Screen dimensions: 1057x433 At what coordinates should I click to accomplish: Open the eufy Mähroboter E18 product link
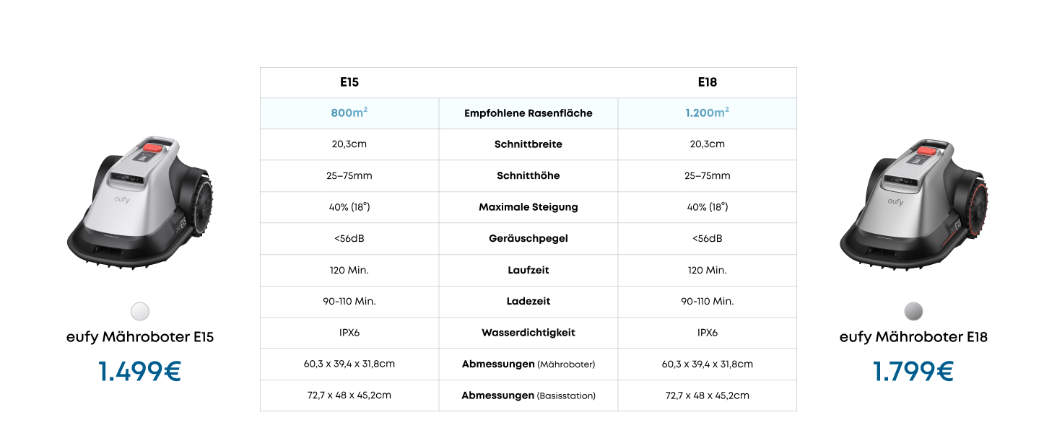click(x=913, y=337)
